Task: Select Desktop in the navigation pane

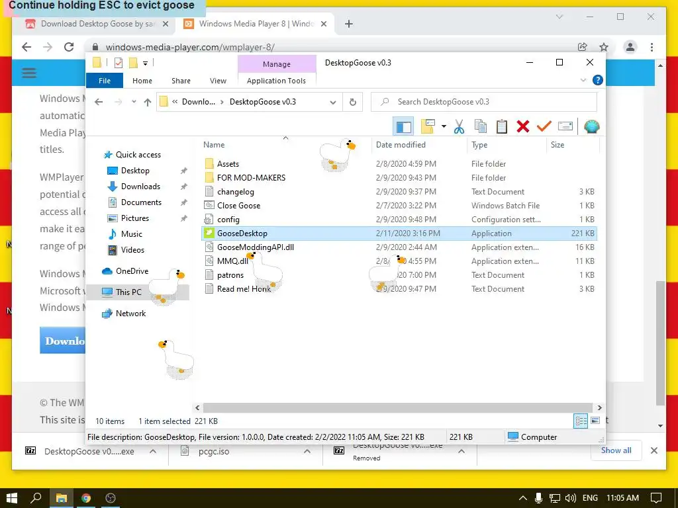Action: tap(135, 171)
